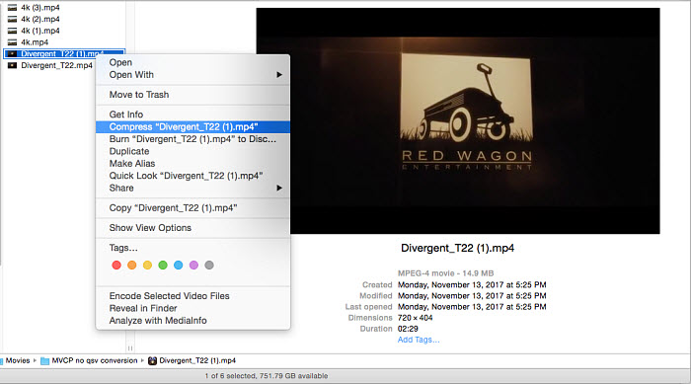Expand the Open With submenu arrow
The image size is (691, 384).
coord(279,75)
